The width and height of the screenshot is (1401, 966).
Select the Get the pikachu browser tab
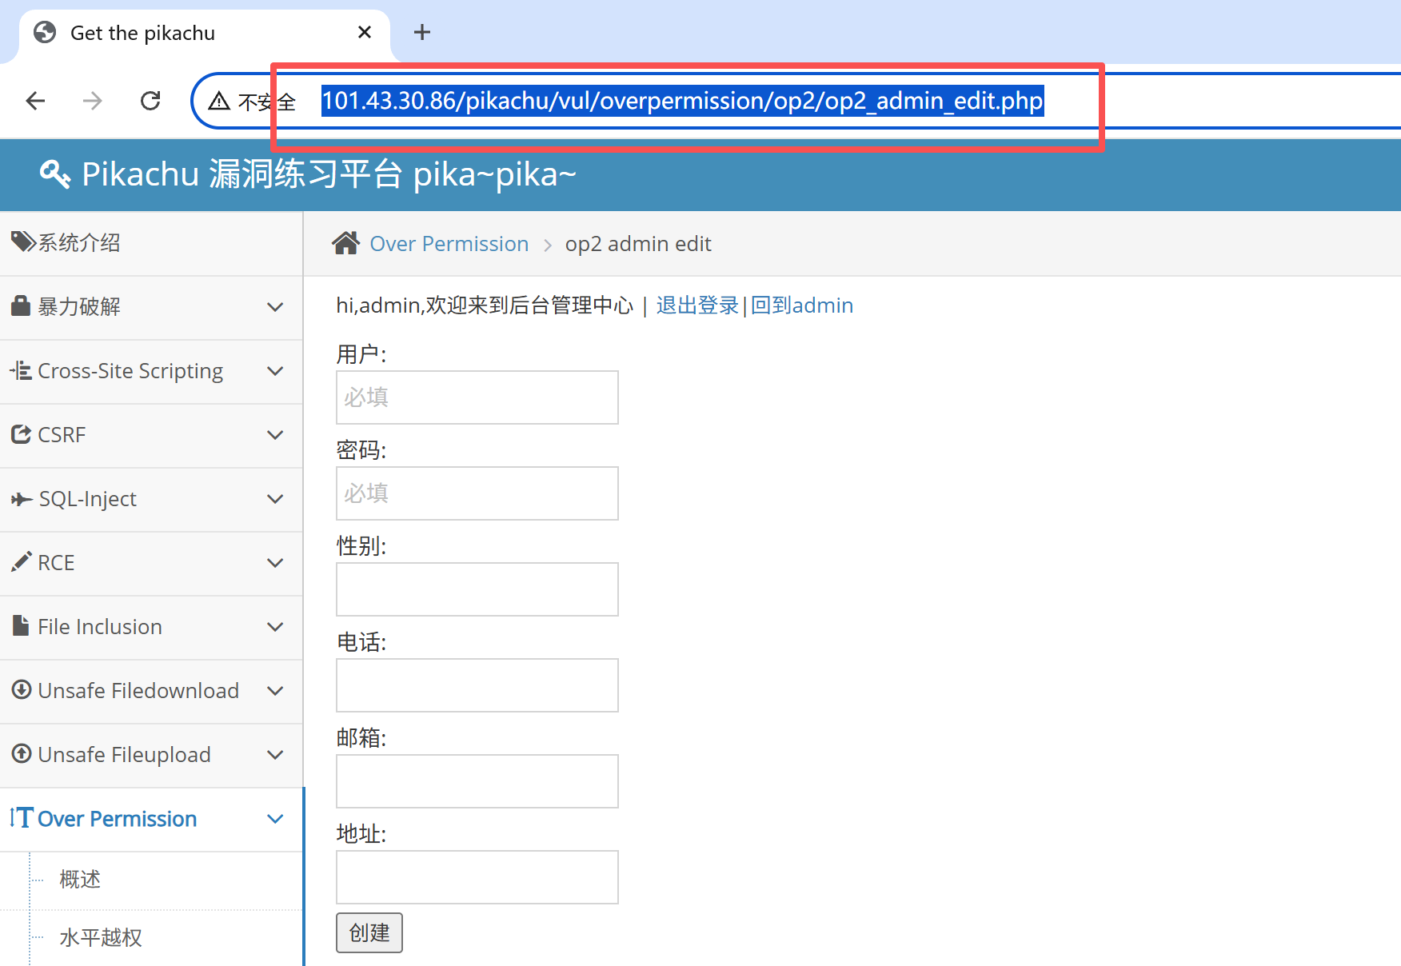pyautogui.click(x=204, y=33)
